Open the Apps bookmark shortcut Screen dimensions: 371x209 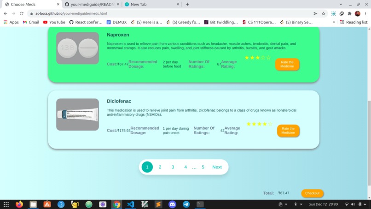(x=11, y=22)
